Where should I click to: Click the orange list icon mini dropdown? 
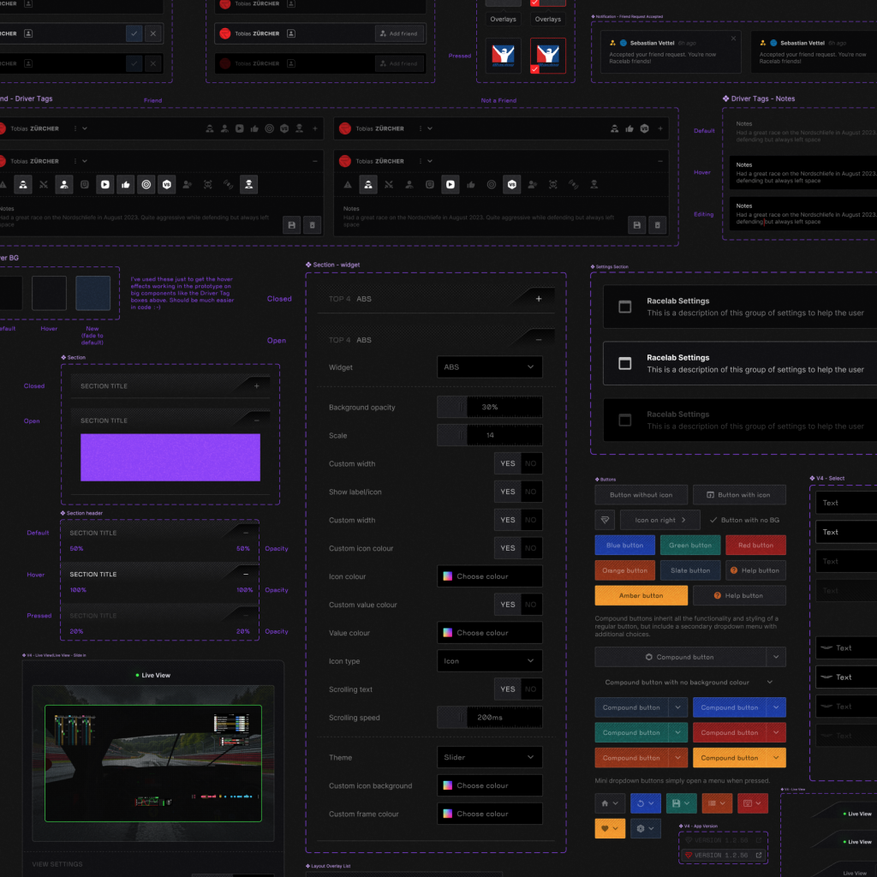(716, 803)
